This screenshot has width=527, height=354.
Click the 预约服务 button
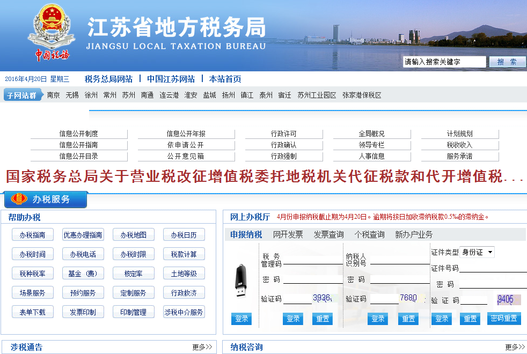coord(83,292)
